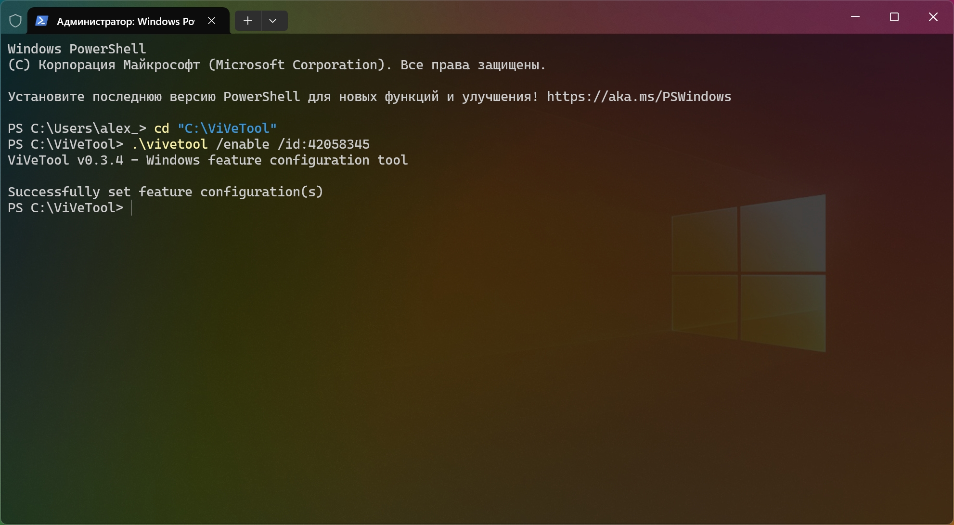Click the .\vivetool /enable /id:42058345 command
This screenshot has width=954, height=525.
250,144
